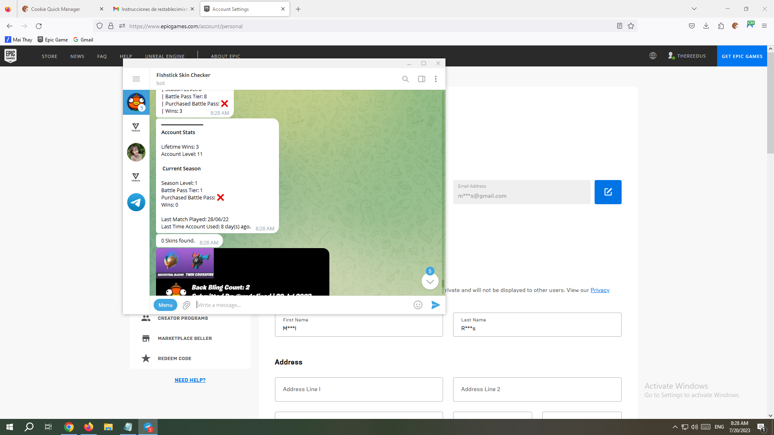The image size is (774, 435).
Task: Open Windows notification center
Action: [x=762, y=427]
